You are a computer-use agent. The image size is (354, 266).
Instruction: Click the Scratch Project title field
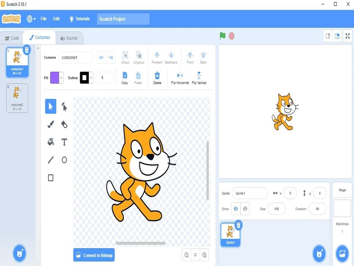click(x=123, y=19)
